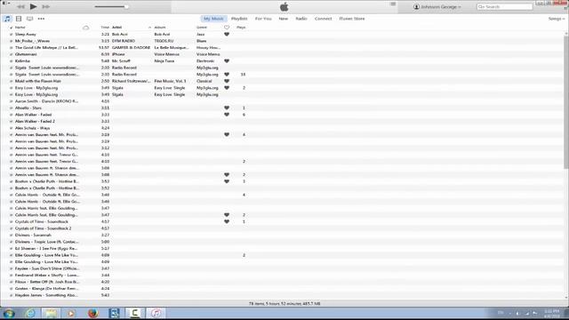
Task: Toggle the check-all header checkbox
Action: click(x=11, y=28)
